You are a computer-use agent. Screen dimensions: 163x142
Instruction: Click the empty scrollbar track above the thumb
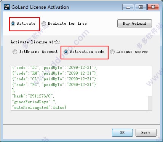(150, 81)
